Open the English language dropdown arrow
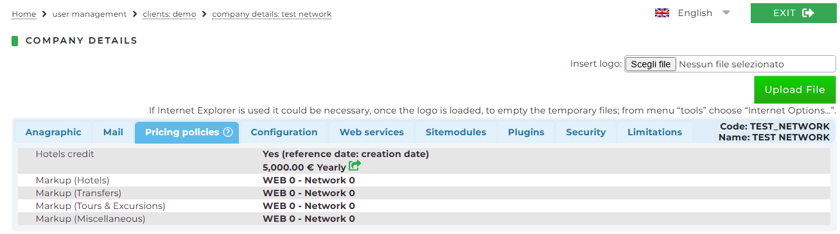Screen dimensions: 840x234 coord(726,13)
